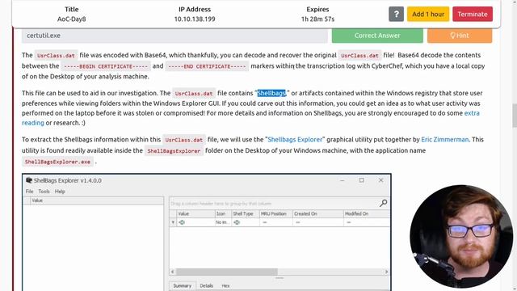Click the ShellBagsExplorer folder name code text
This screenshot has width=517, height=291.
point(174,151)
